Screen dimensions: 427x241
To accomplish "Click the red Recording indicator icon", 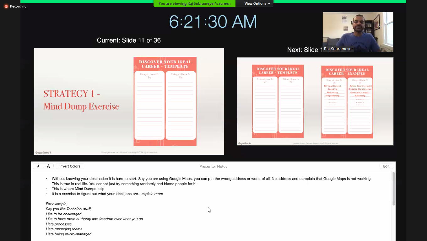I will [x=6, y=6].
